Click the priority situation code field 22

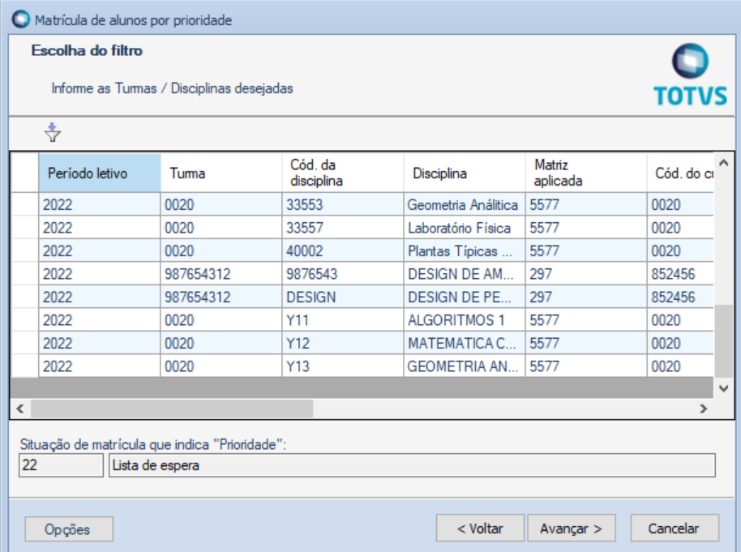(61, 465)
